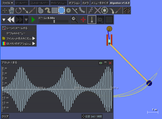
Task: Select the box drawing tool
Action: pyautogui.click(x=54, y=10)
